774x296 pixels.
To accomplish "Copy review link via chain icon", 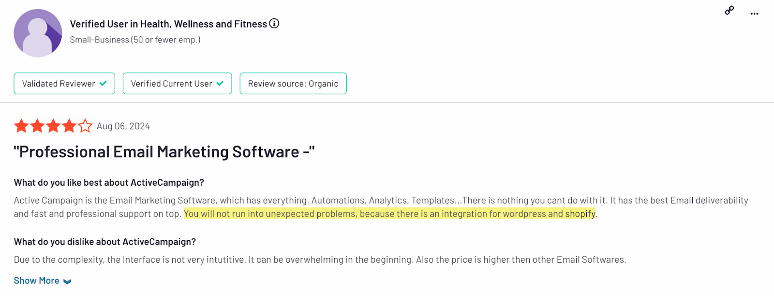I will [729, 10].
